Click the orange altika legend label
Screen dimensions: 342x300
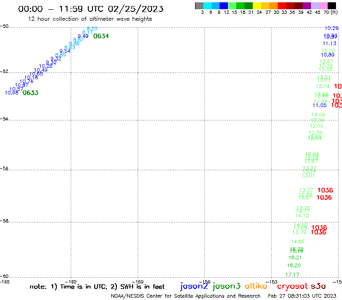click(x=256, y=286)
